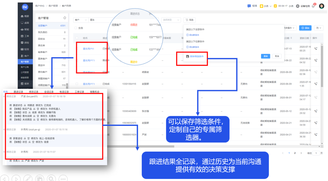Click the blue 查询 button
This screenshot has height=181, width=328.
pos(265,56)
